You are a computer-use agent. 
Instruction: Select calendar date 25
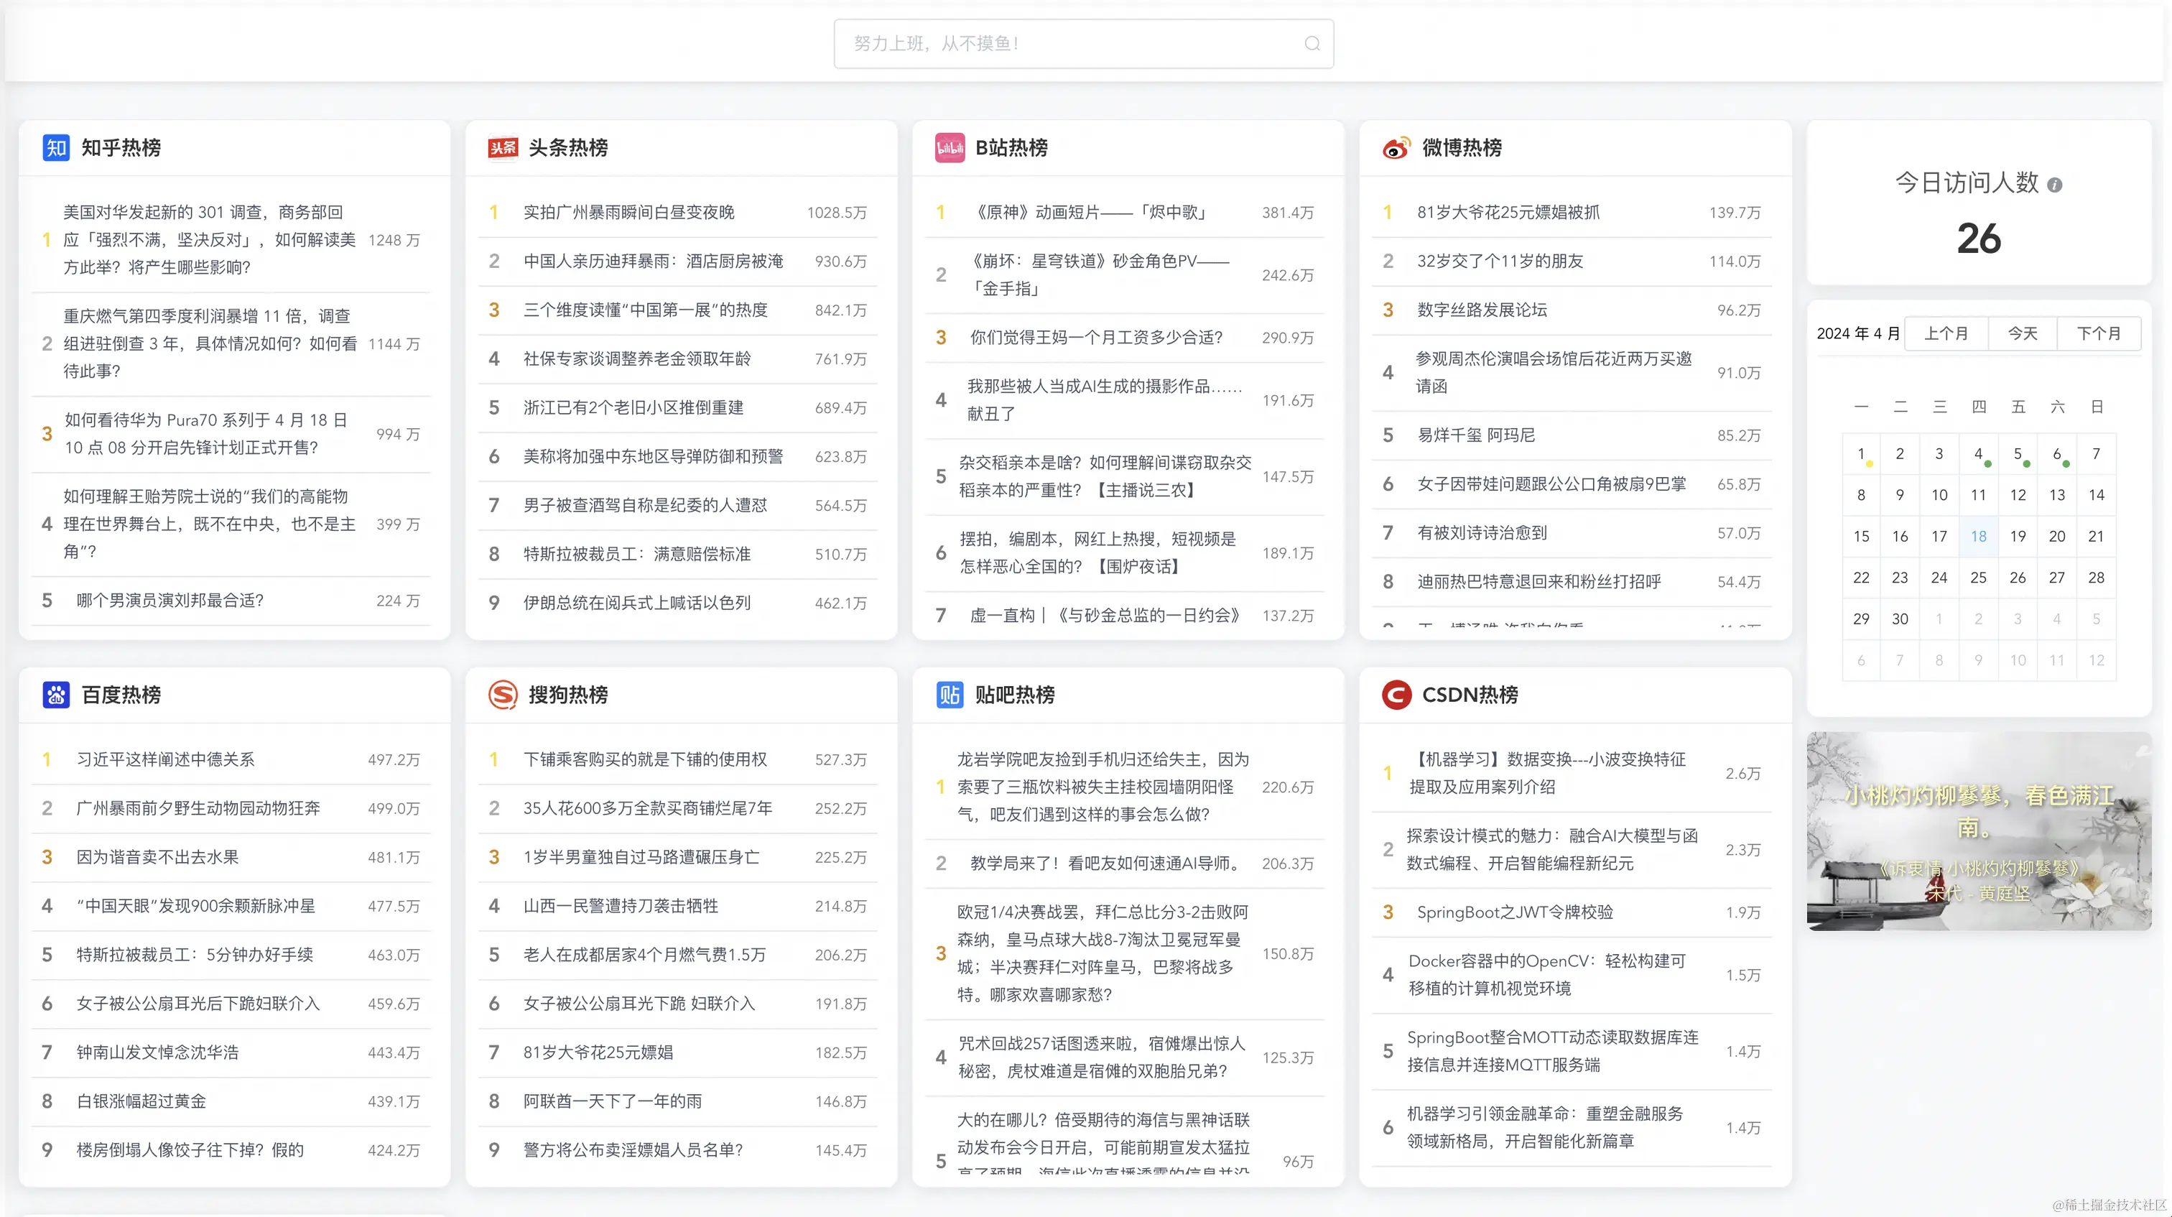pyautogui.click(x=1978, y=577)
